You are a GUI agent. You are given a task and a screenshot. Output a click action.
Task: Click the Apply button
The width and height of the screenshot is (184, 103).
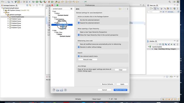[x=122, y=84]
